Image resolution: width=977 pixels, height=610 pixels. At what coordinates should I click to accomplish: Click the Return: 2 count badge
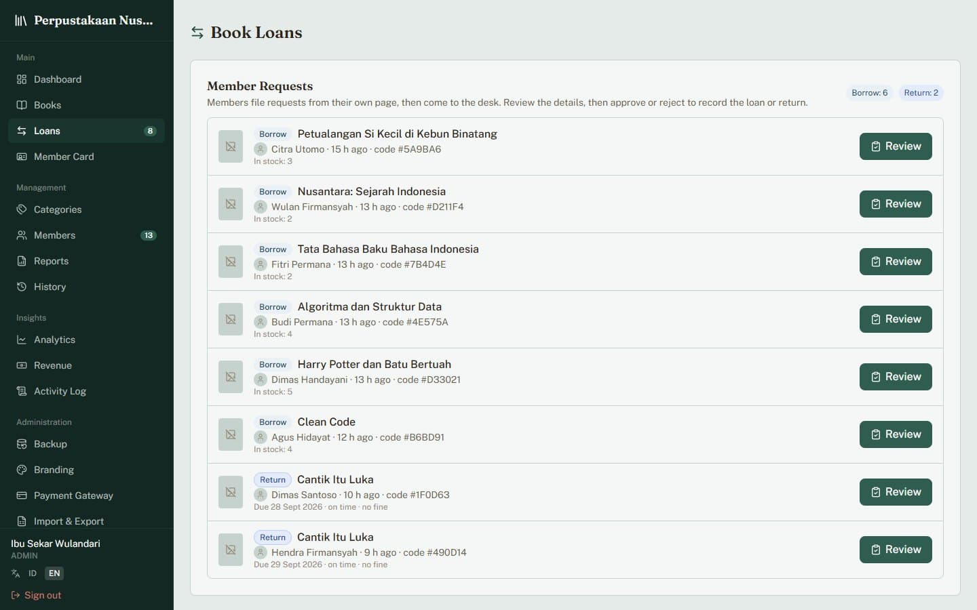pos(921,93)
